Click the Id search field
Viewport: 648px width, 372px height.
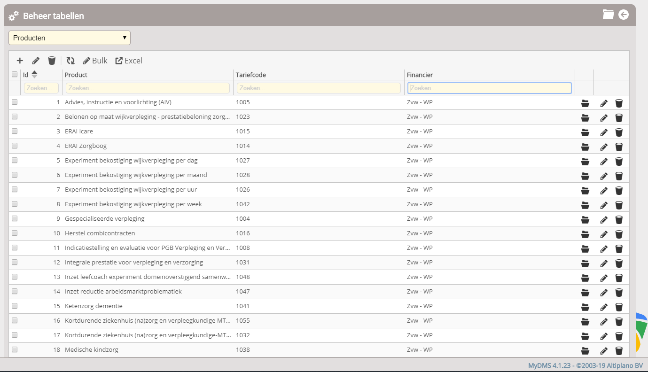tap(41, 88)
